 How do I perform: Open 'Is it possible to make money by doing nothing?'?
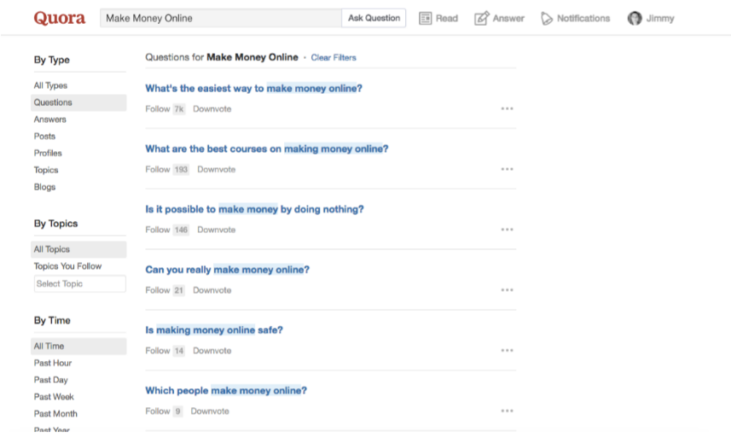[254, 209]
